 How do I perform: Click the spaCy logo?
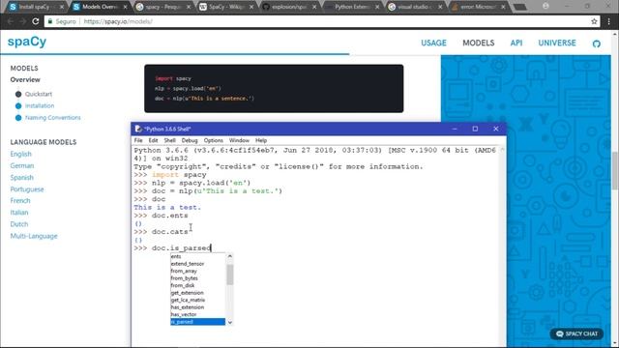[27, 42]
